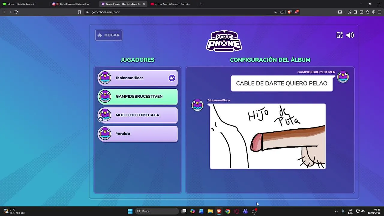Open media playback controls music icon
This screenshot has width=384, height=216.
point(349,12)
